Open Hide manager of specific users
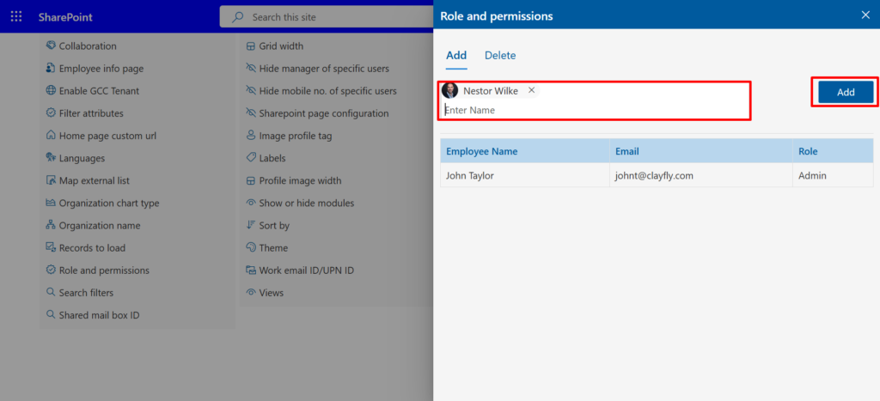The height and width of the screenshot is (401, 880). pyautogui.click(x=324, y=69)
